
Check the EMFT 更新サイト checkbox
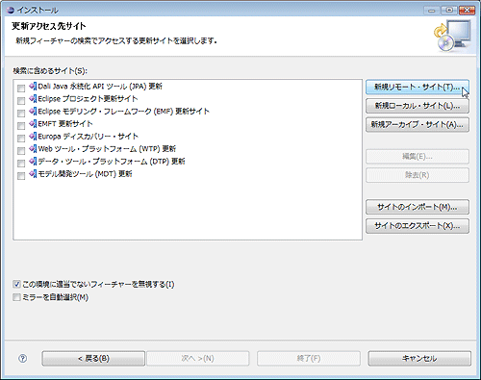pos(21,126)
